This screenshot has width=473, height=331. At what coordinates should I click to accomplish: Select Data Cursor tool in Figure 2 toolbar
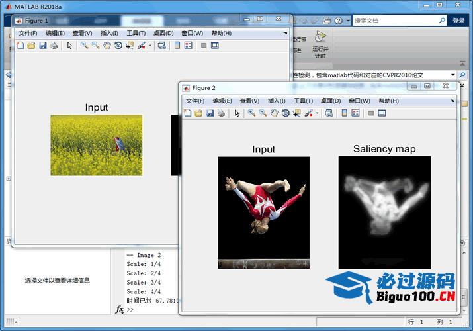pos(297,113)
